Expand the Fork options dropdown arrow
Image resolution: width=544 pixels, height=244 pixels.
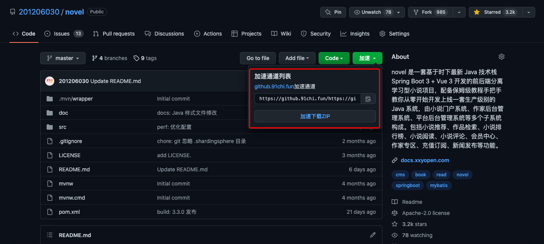tap(460, 12)
